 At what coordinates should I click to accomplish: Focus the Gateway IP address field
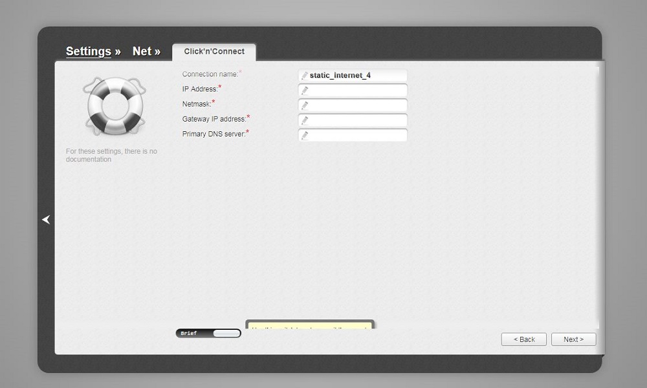[353, 120]
